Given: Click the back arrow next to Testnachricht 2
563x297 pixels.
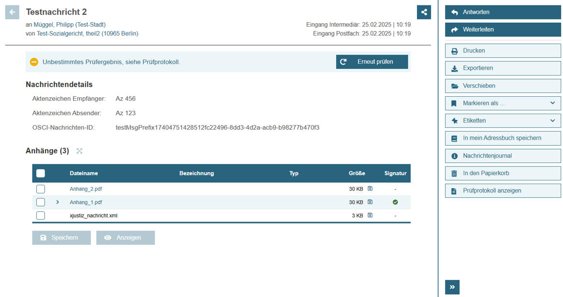Looking at the screenshot, I should [12, 12].
